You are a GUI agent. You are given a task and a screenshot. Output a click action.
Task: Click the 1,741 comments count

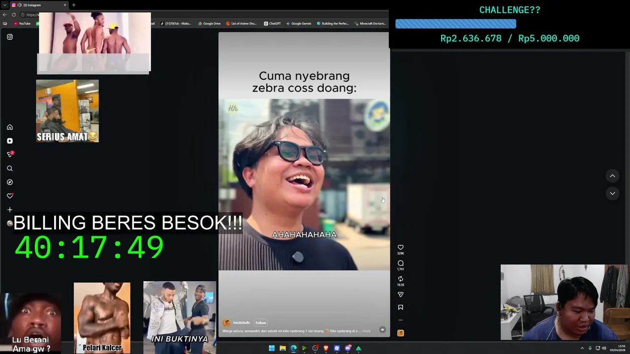pos(401,269)
